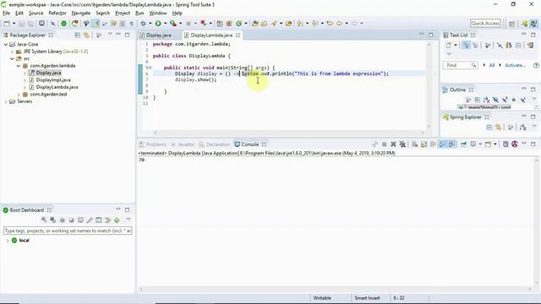Viewport: 541px width, 304px height.
Task: Click the Back navigation arrow in toolbar
Action: click(x=339, y=24)
